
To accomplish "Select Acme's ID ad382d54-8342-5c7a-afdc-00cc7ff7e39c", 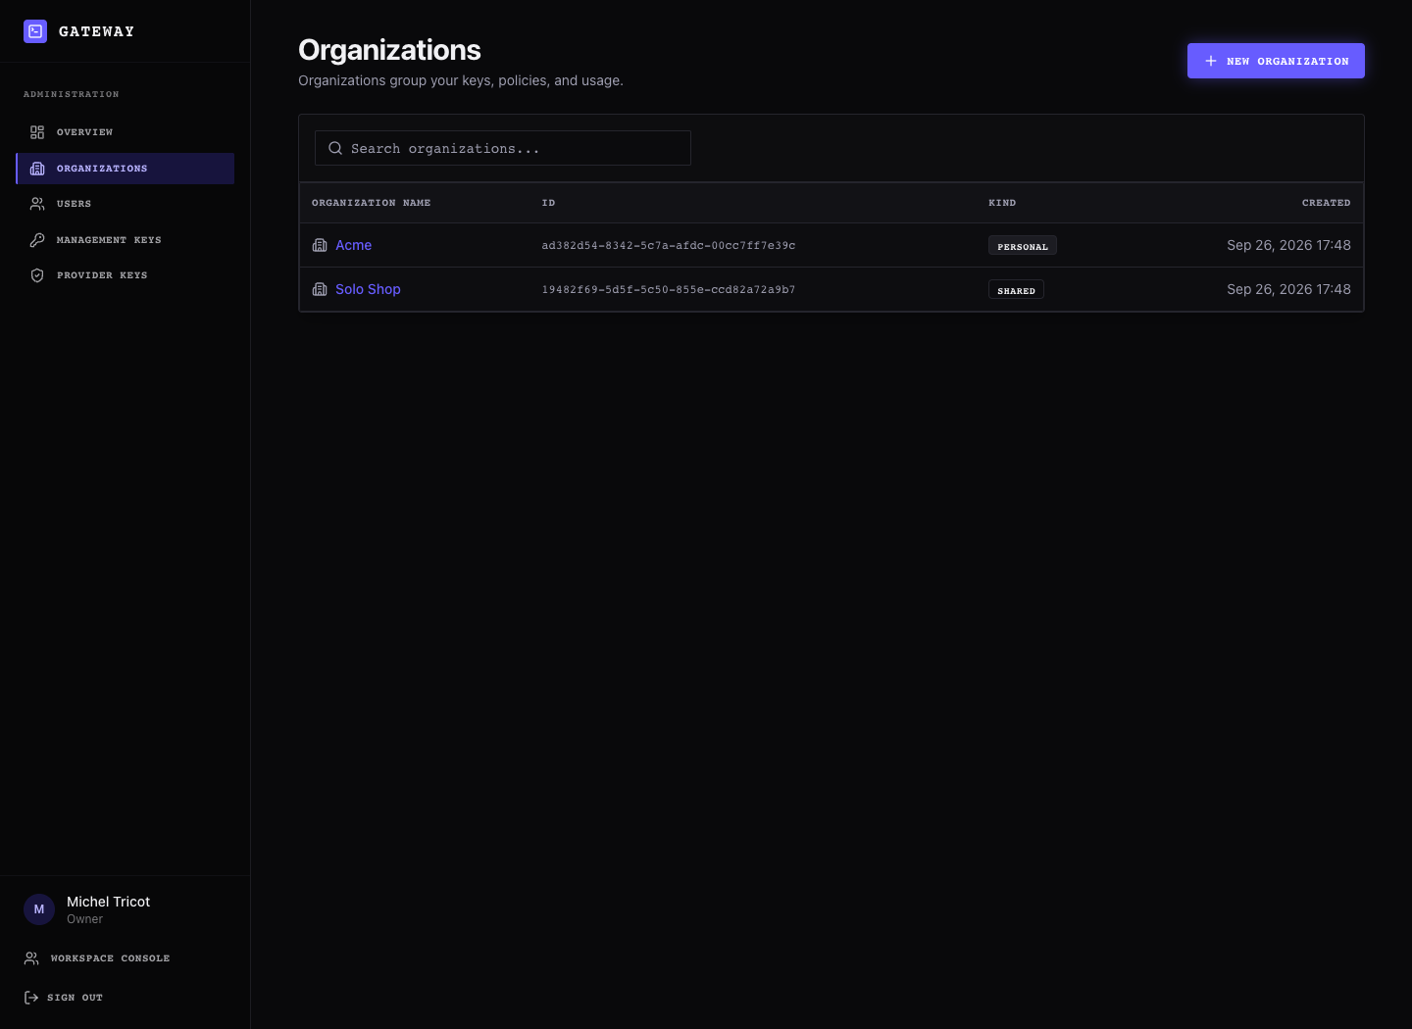I will click(669, 246).
